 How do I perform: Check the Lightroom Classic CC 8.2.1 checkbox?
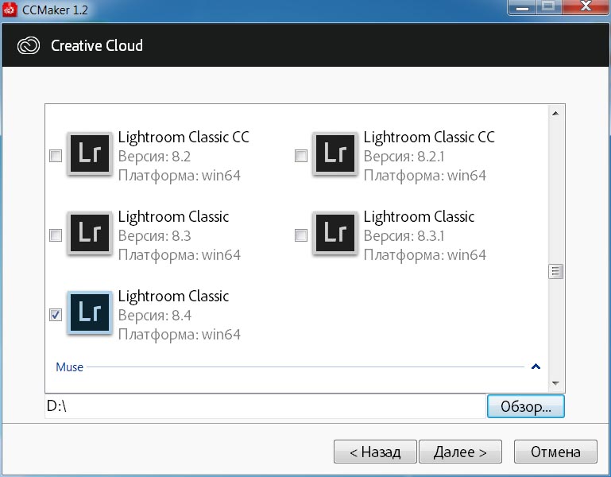click(301, 156)
